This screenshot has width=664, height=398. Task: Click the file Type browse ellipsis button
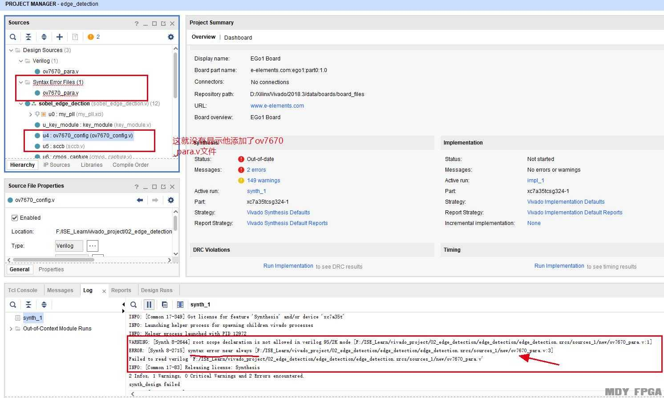(92, 246)
